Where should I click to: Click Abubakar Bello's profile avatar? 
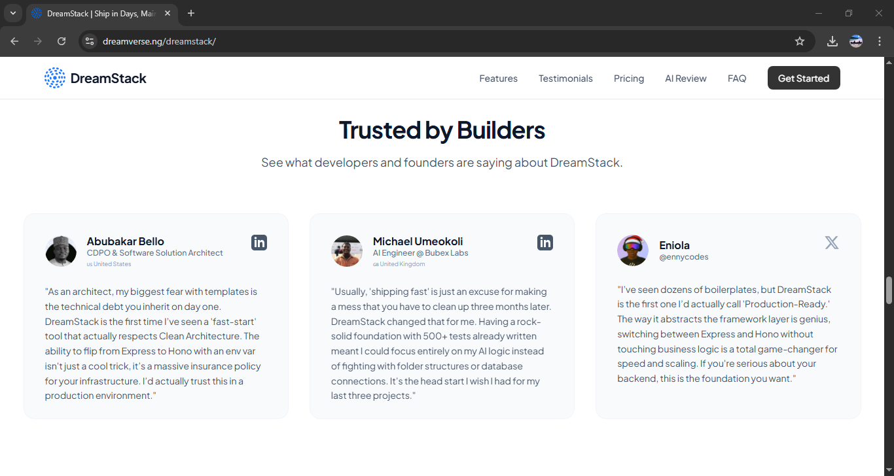tap(61, 250)
